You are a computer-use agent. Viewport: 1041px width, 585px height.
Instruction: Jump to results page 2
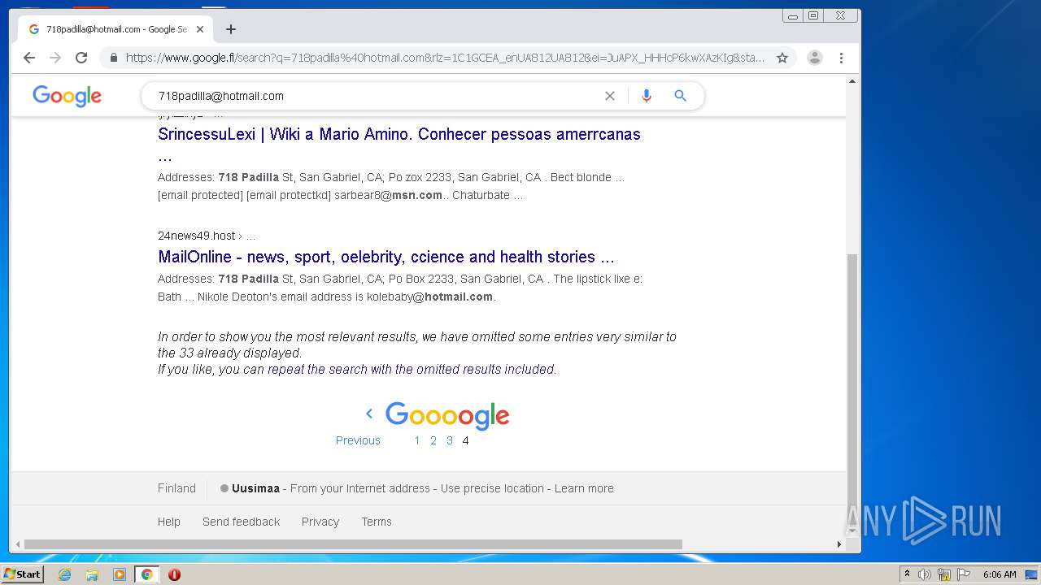tap(433, 440)
